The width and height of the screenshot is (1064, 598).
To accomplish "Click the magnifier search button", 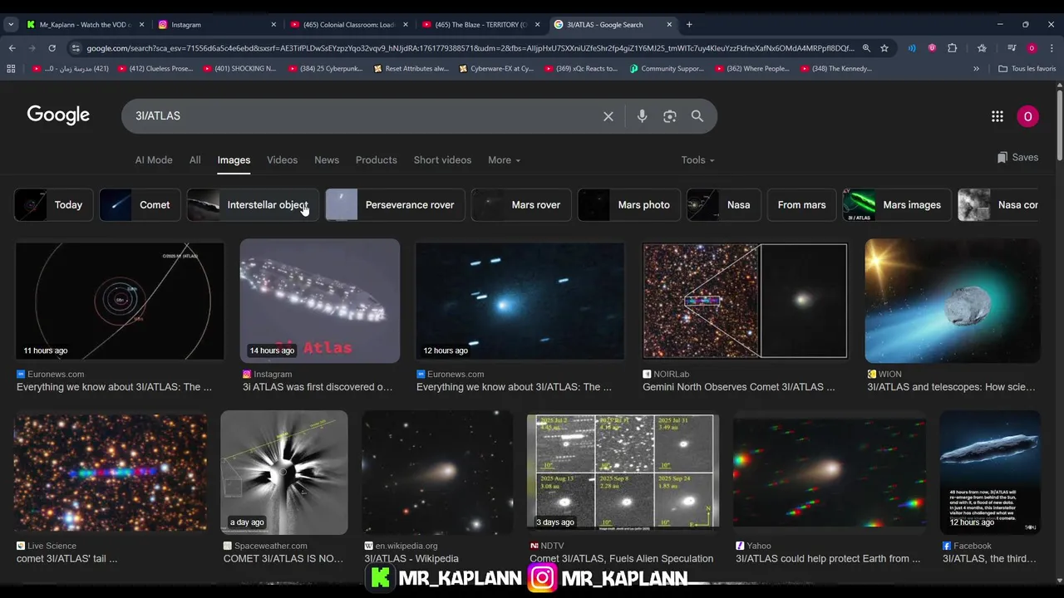I will (x=697, y=116).
